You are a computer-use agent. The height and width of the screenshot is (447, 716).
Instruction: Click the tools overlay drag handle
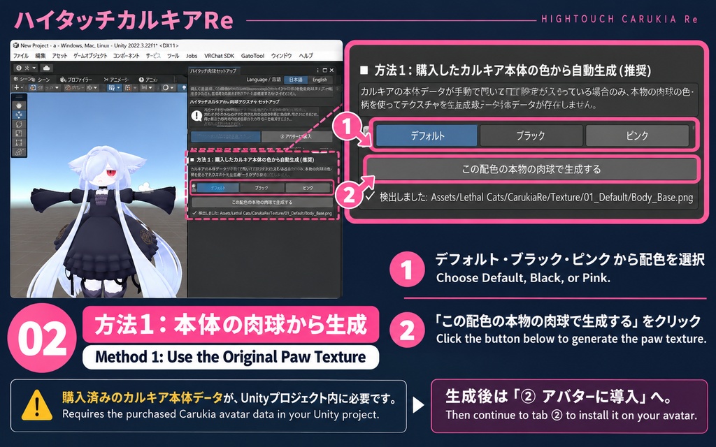coord(19,96)
